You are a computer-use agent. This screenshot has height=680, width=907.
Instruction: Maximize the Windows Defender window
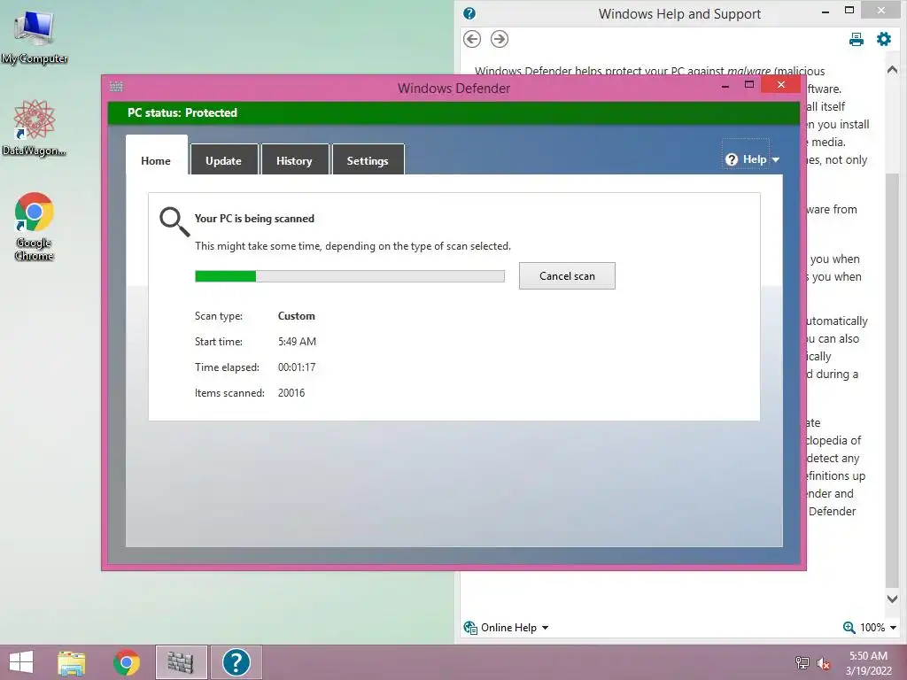(749, 85)
